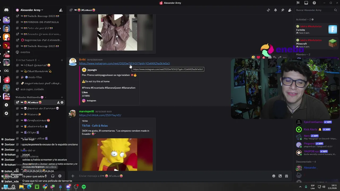Open notification settings bell icon
The width and height of the screenshot is (340, 191).
[275, 10]
